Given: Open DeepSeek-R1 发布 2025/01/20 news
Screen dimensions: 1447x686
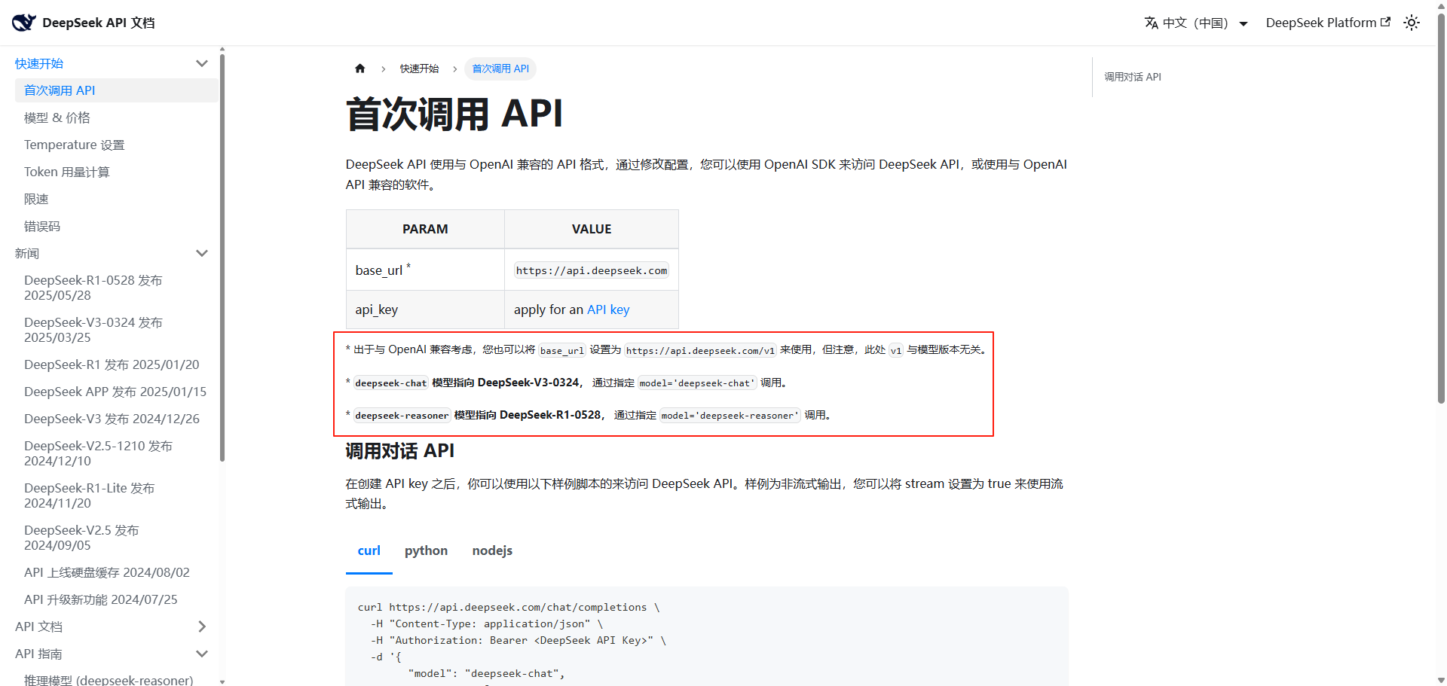Looking at the screenshot, I should click(112, 364).
